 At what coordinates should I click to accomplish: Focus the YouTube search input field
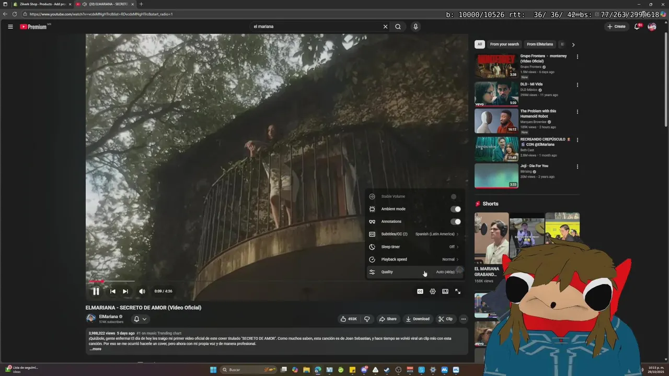click(315, 27)
